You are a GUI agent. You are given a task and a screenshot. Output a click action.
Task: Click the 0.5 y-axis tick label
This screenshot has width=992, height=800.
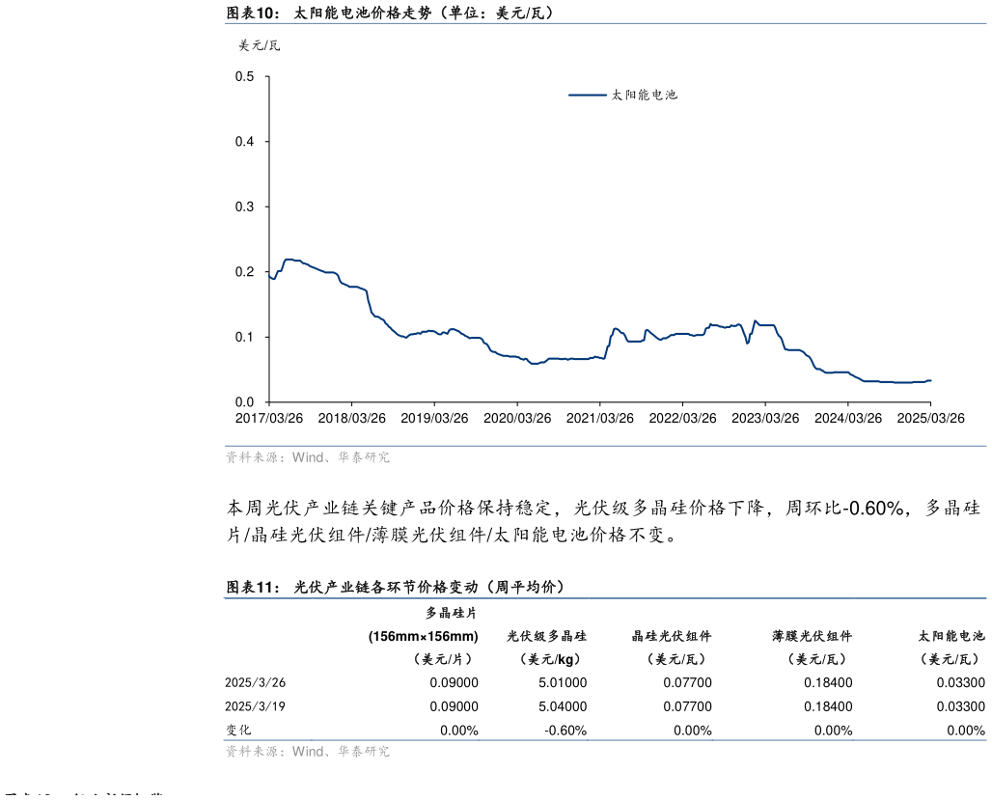tap(245, 76)
